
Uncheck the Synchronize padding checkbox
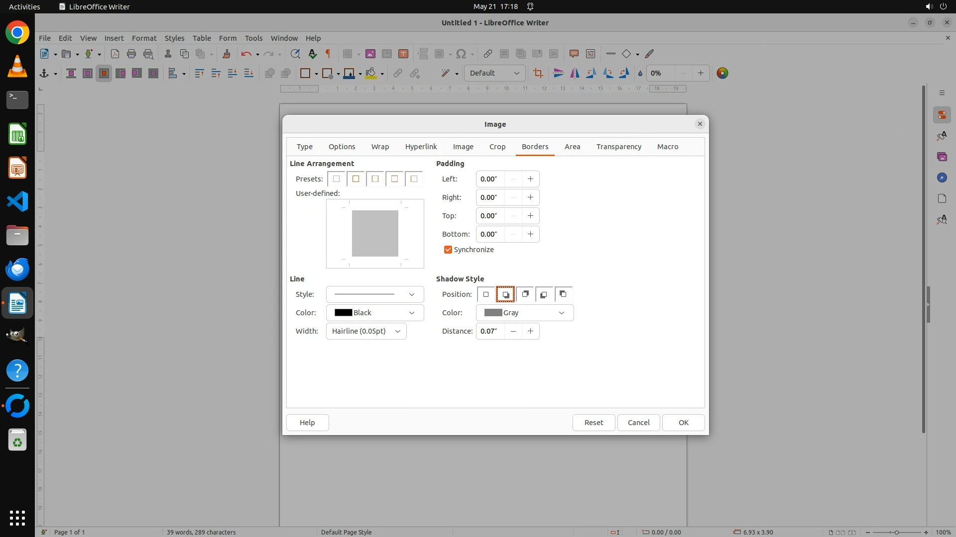point(448,250)
